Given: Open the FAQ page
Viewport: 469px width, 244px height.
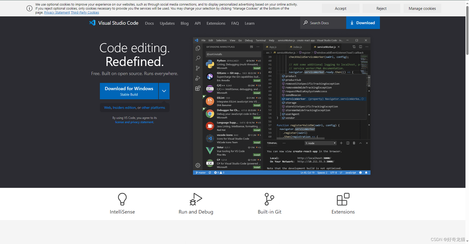Looking at the screenshot, I should (x=235, y=23).
